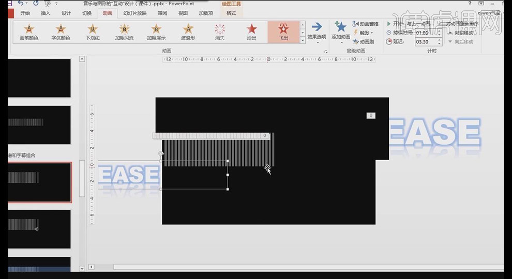This screenshot has width=512, height=279.
Task: Select the 飞出 (Fly Out) exit animation
Action: [x=283, y=32]
